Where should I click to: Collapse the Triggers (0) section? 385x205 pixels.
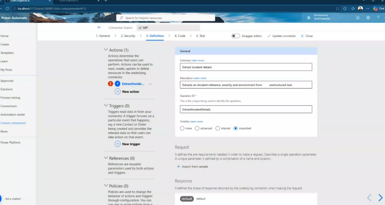click(x=106, y=105)
